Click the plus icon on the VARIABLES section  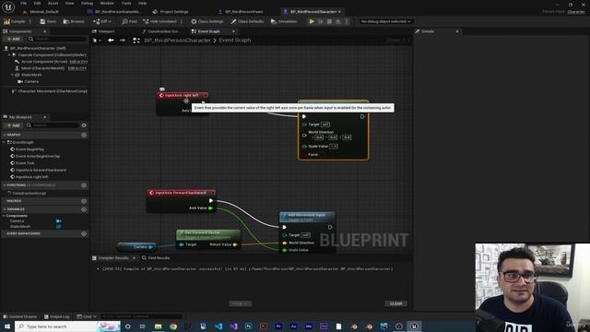click(84, 209)
